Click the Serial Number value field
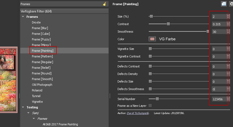Screen dimensions: 233x127 (218, 99)
